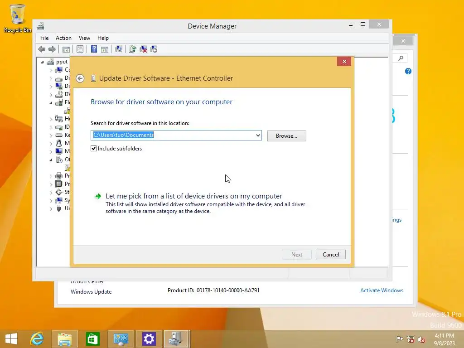
Task: Go back using the wizard's circular back arrow
Action: point(80,78)
